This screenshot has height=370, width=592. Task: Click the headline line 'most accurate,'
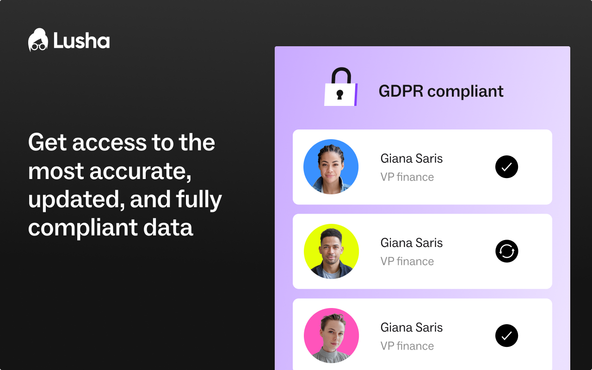[110, 171]
